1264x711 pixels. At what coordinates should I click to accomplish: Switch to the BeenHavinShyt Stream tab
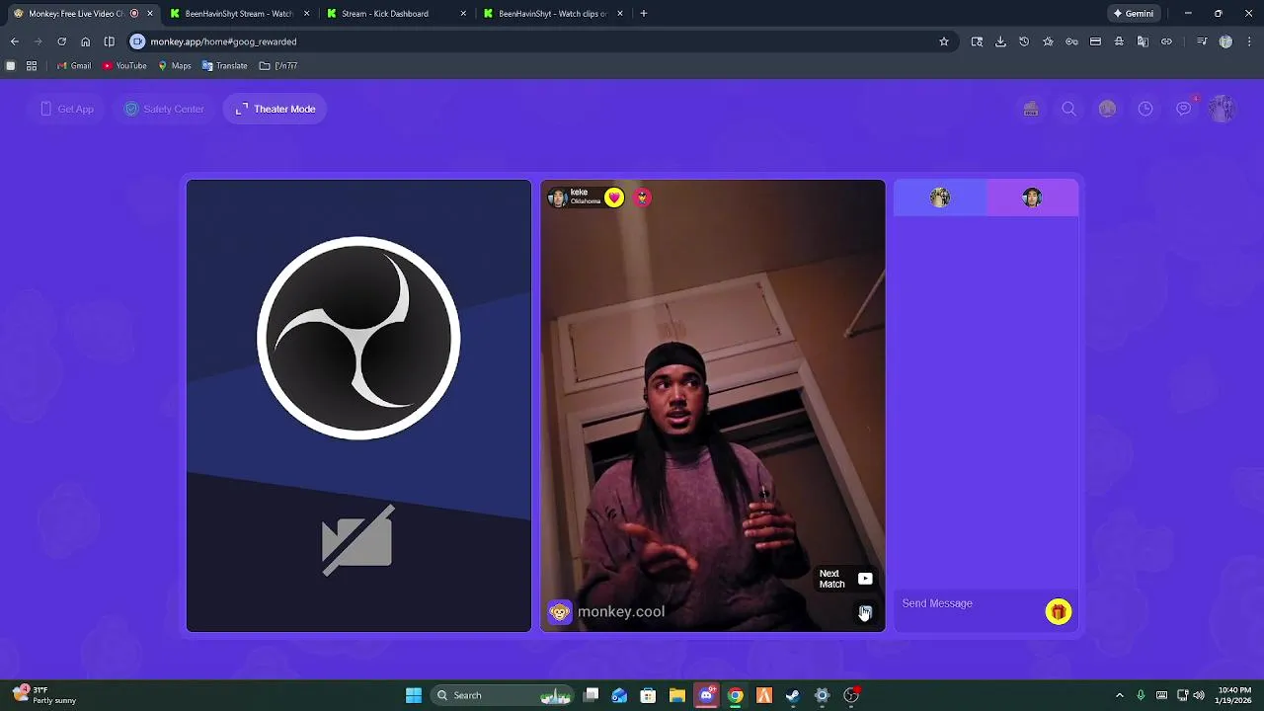(x=239, y=14)
